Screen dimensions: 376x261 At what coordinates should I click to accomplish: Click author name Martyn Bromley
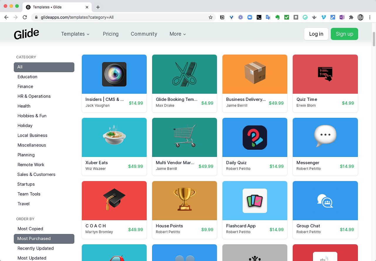click(99, 232)
